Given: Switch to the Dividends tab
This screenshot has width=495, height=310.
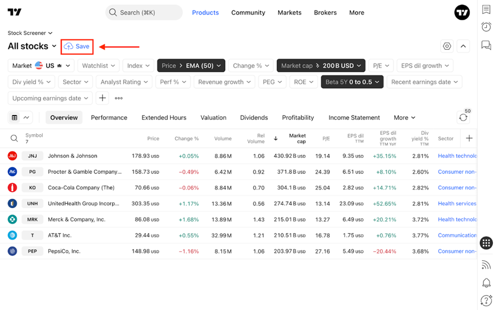Looking at the screenshot, I should [x=254, y=118].
